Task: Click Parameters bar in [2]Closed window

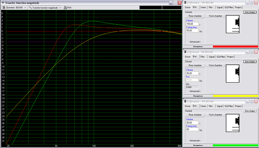Action: tap(198, 96)
